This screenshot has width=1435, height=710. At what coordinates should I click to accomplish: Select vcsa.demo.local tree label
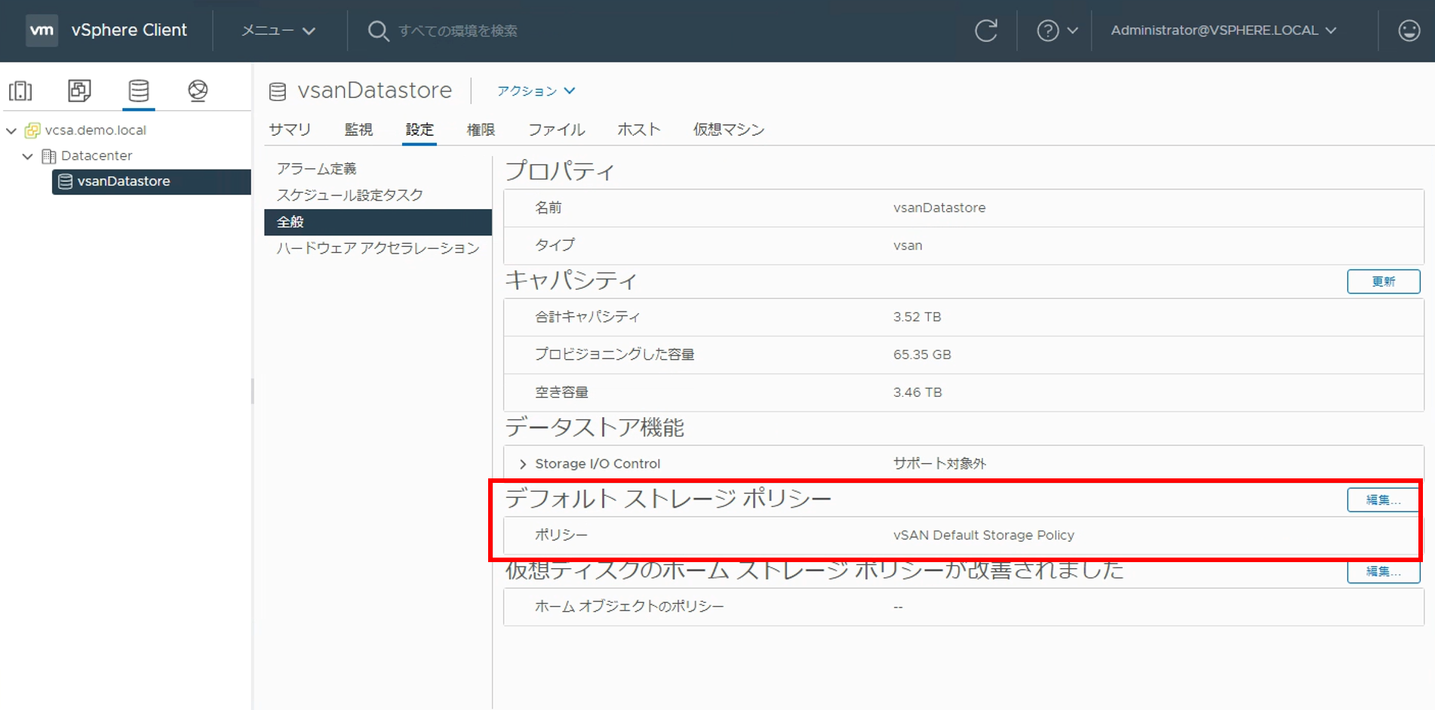(x=96, y=131)
